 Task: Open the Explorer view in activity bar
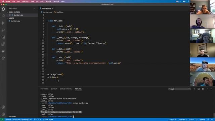tap(3, 9)
